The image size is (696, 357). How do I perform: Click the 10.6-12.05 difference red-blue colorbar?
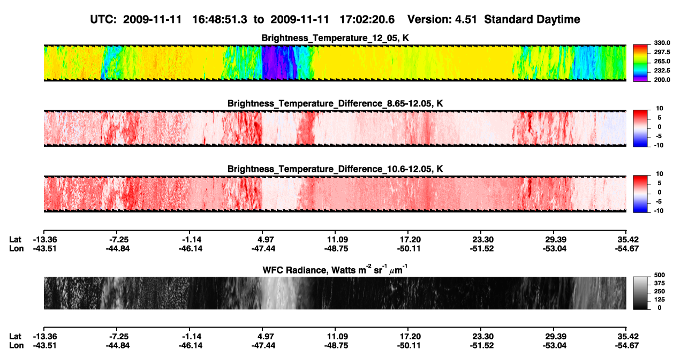640,193
